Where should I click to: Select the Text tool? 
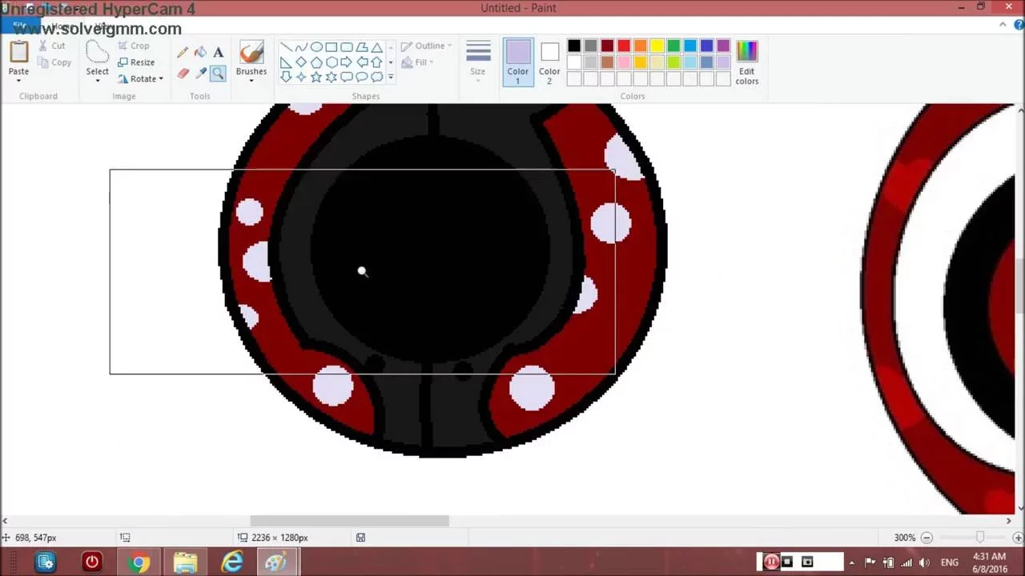click(x=218, y=52)
